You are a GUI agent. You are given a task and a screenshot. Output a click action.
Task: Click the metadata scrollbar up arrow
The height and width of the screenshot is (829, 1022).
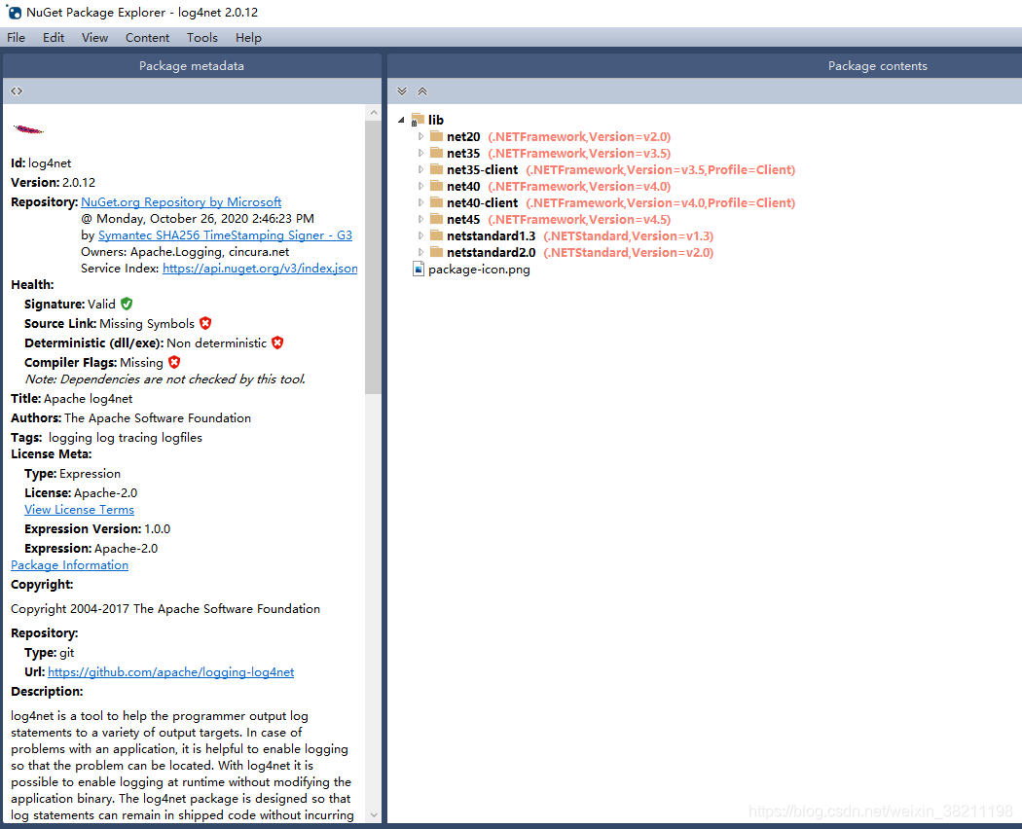pyautogui.click(x=374, y=112)
